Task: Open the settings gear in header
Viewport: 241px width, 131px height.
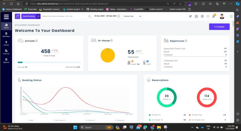Action: point(202,16)
